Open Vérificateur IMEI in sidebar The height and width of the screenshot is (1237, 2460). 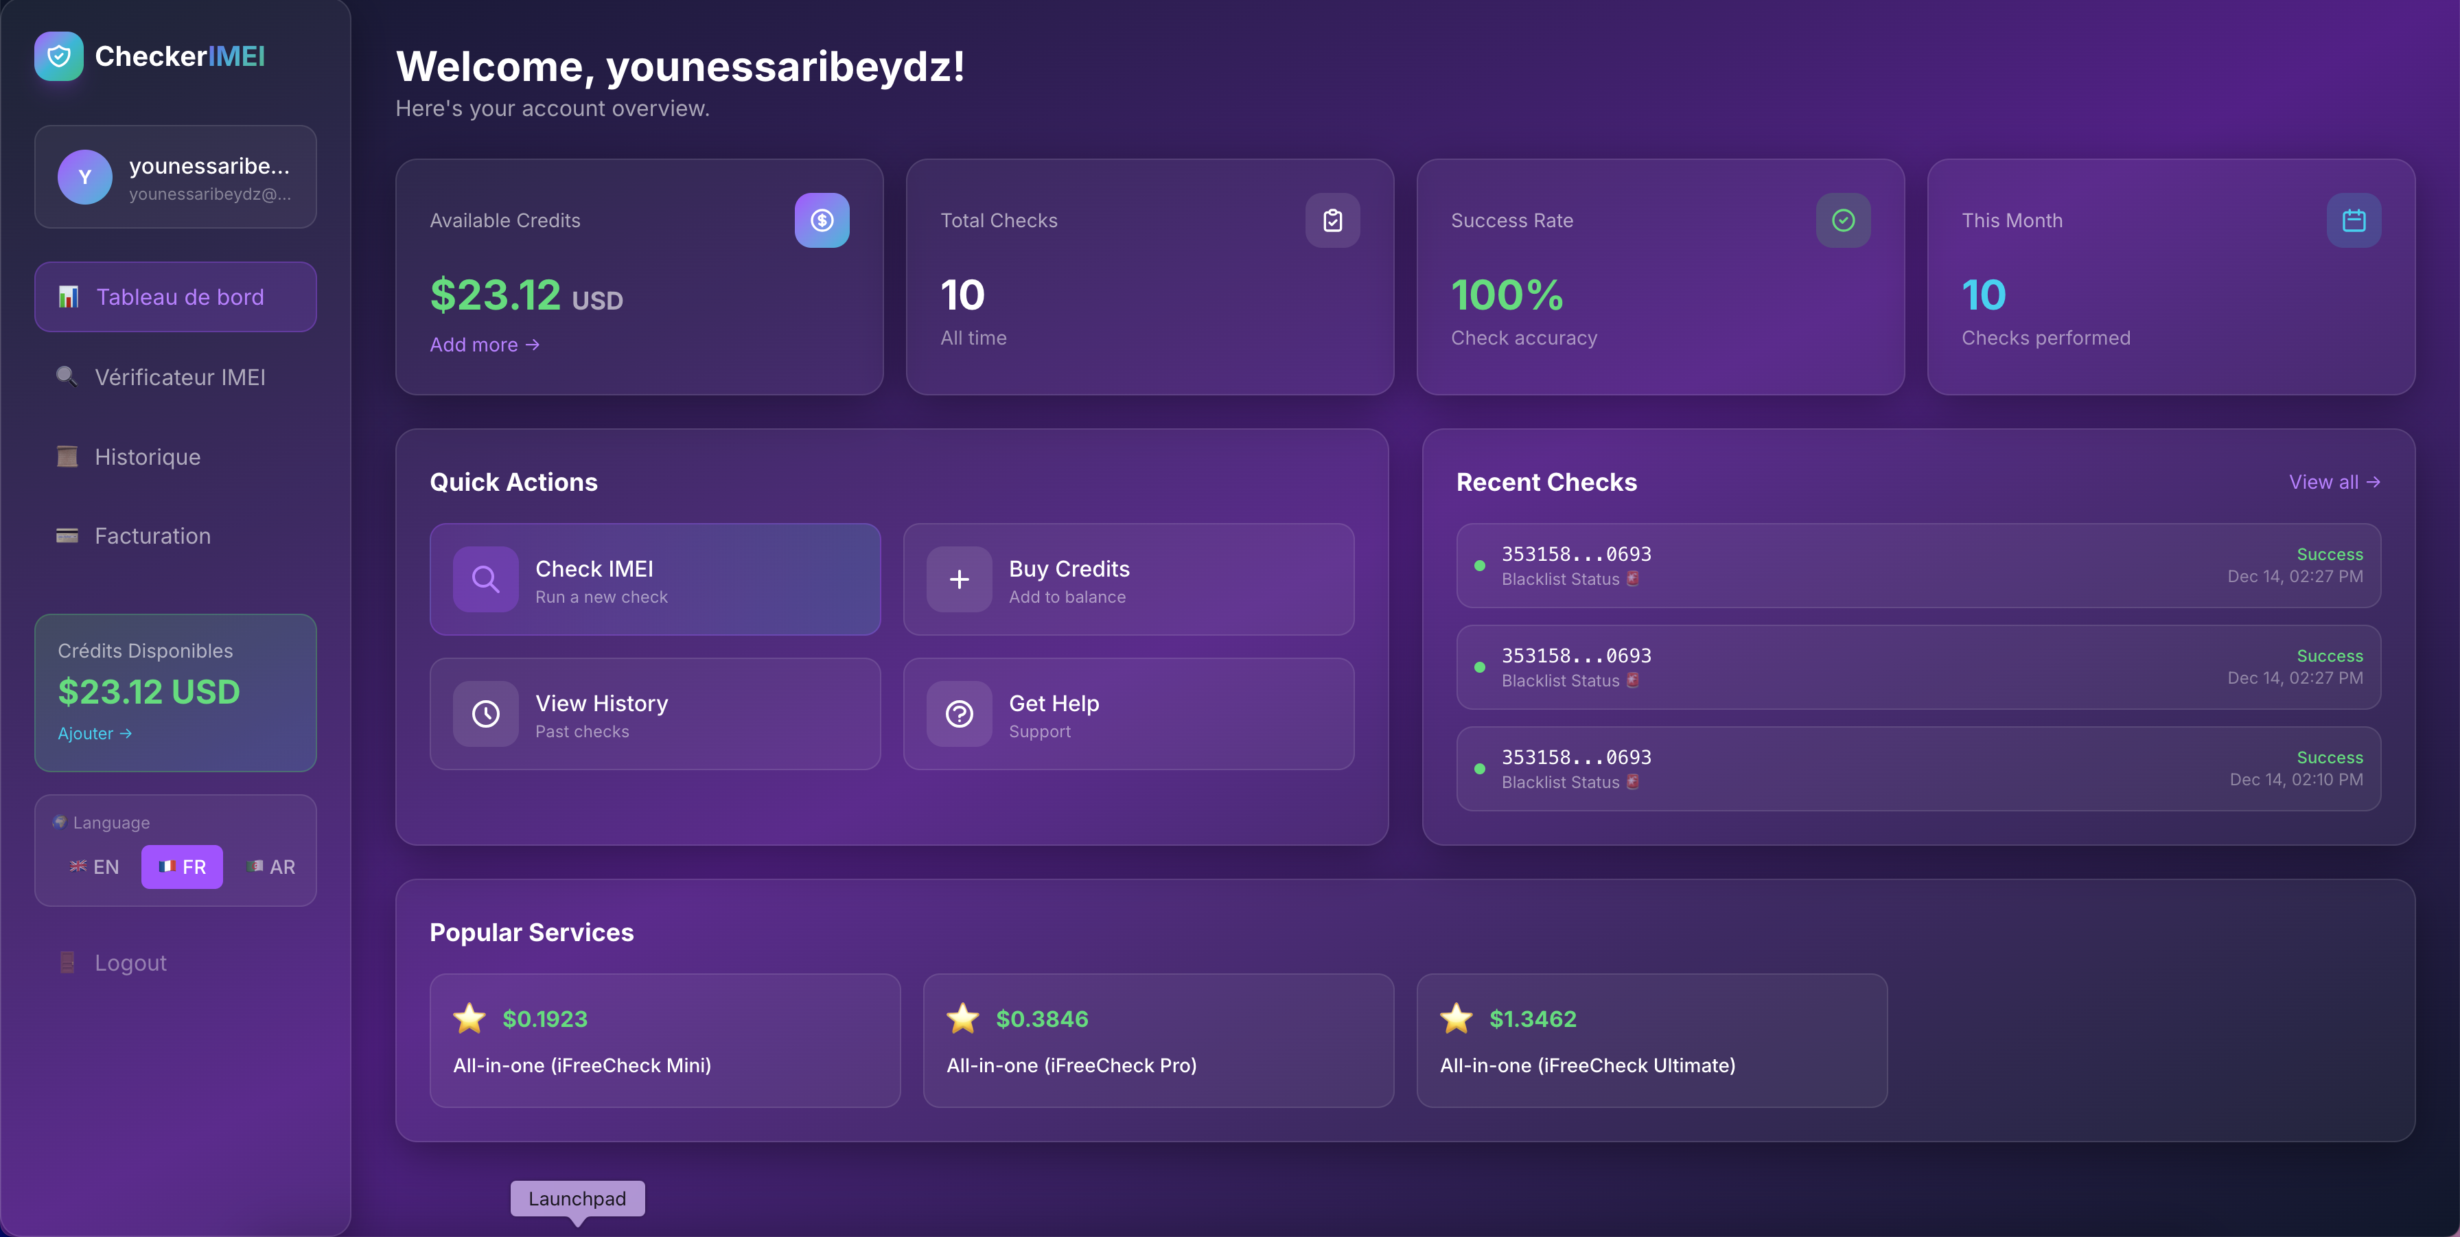pos(178,378)
